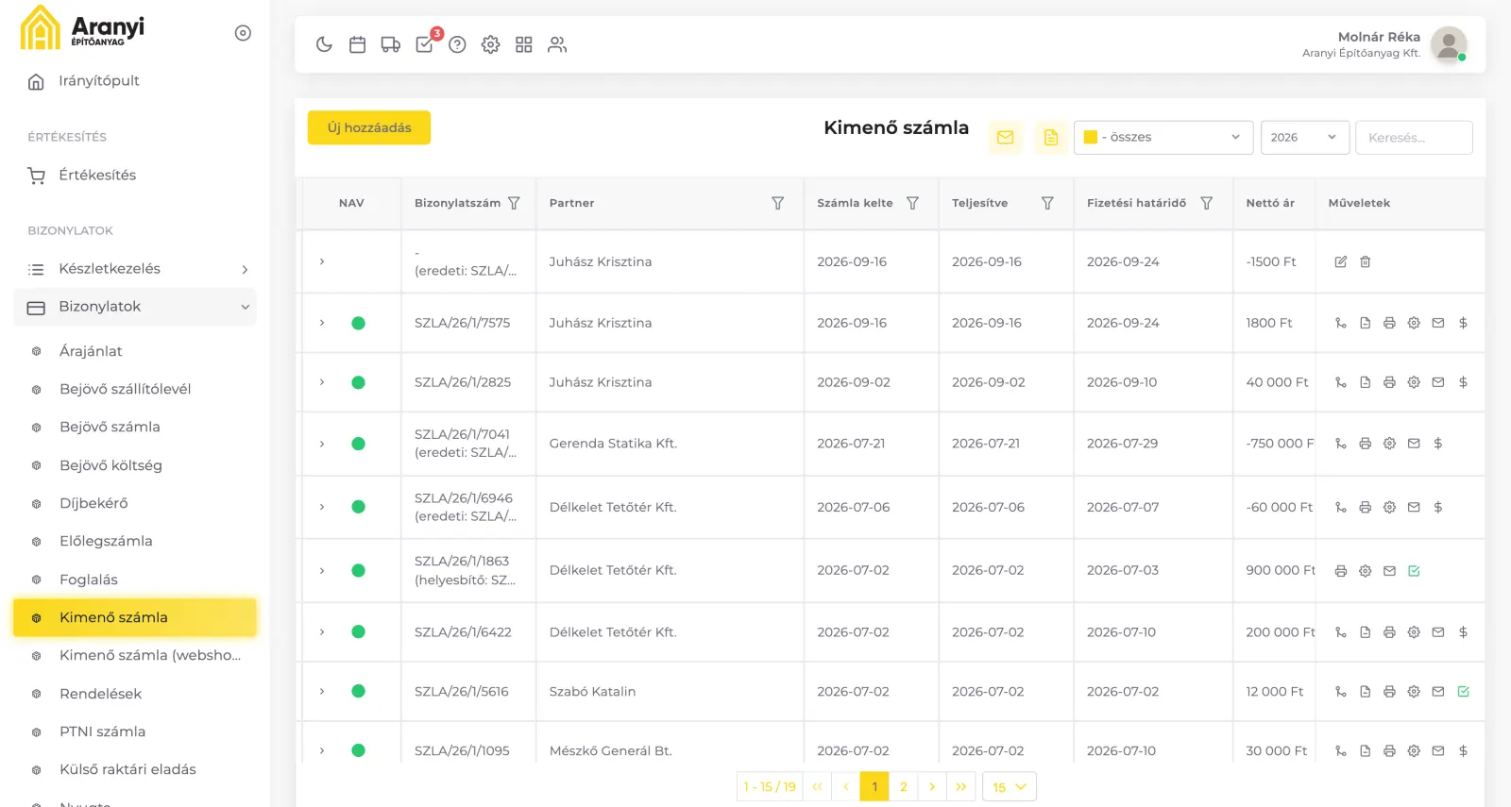
Task: Toggle dark mode with the moon icon
Action: pyautogui.click(x=324, y=44)
